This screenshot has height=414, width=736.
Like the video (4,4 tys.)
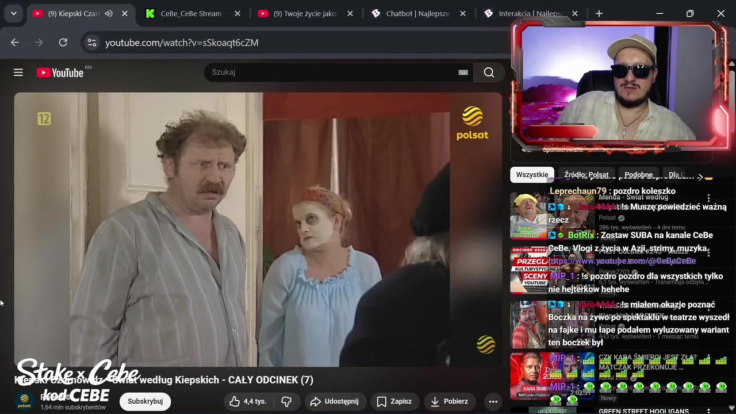click(248, 401)
